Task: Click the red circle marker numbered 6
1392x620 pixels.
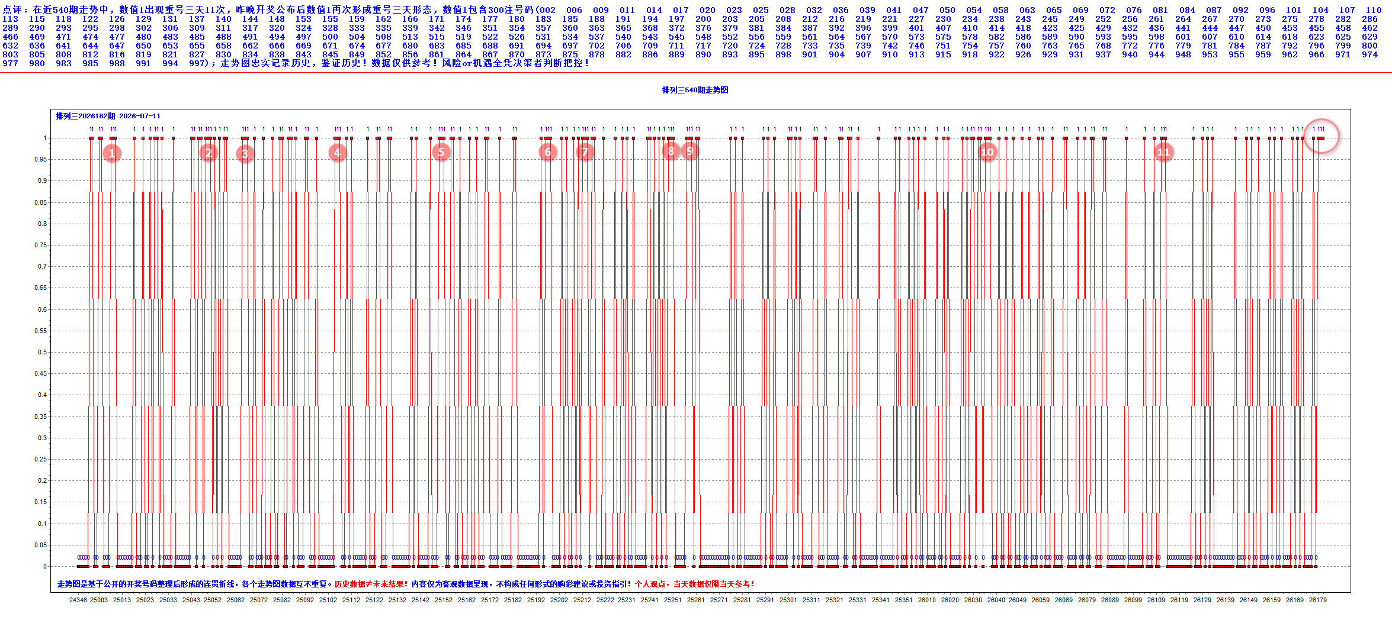Action: [x=547, y=153]
